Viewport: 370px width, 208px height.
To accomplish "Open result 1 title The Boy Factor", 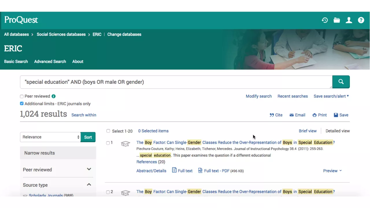I will tap(236, 142).
